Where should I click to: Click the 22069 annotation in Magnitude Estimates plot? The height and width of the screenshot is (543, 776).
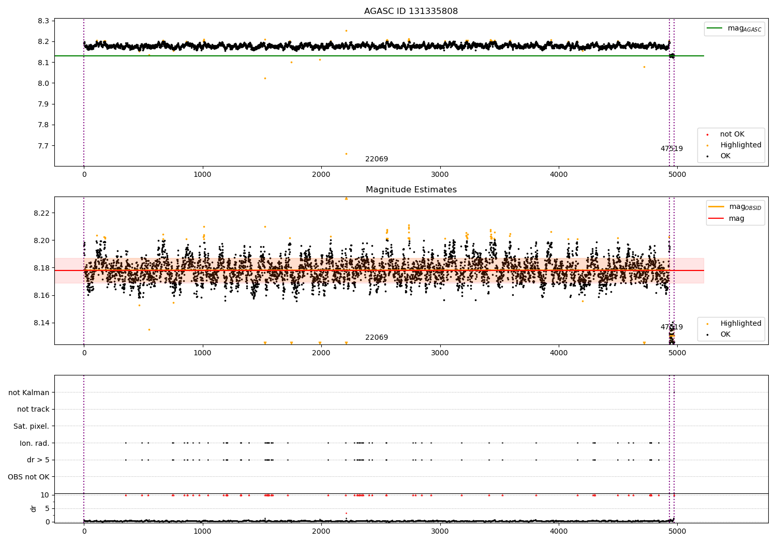coord(377,338)
